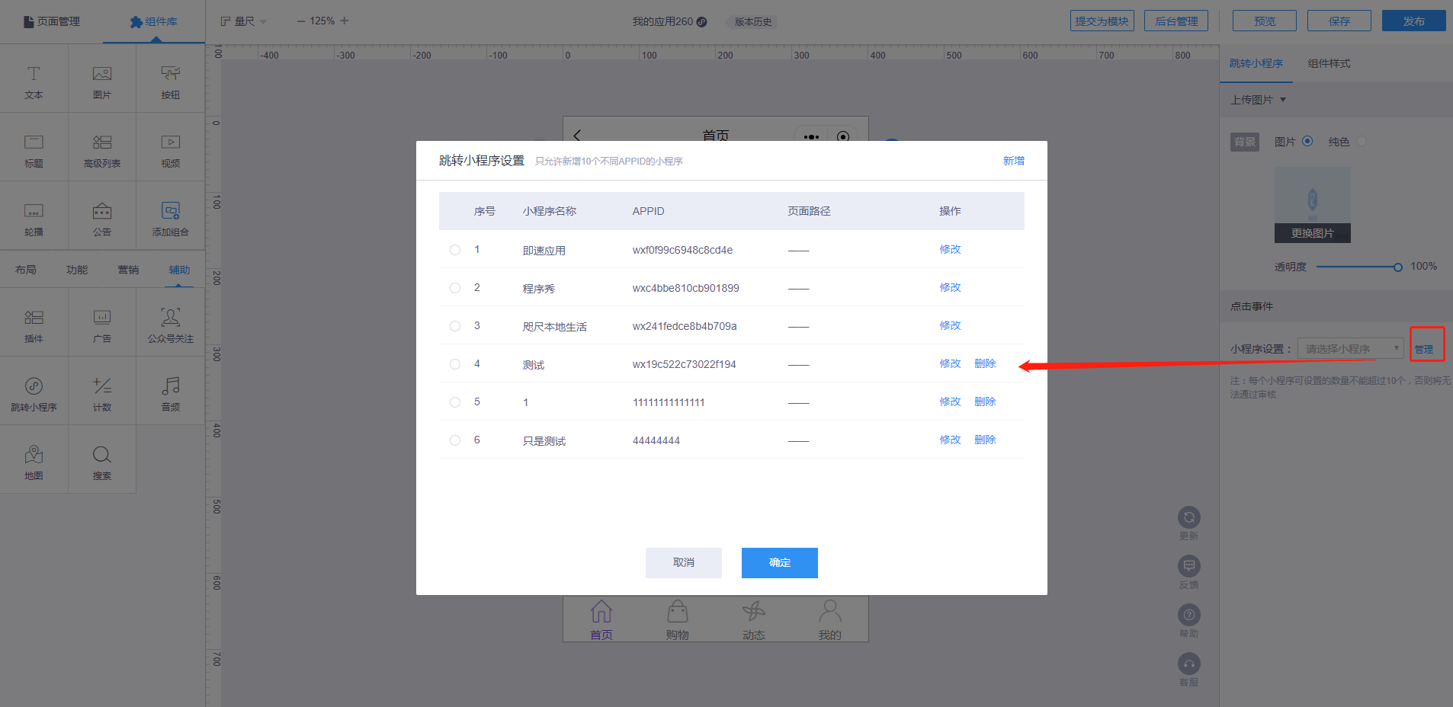1453x707 pixels.
Task: Click the 确定 confirm button
Action: pos(780,563)
